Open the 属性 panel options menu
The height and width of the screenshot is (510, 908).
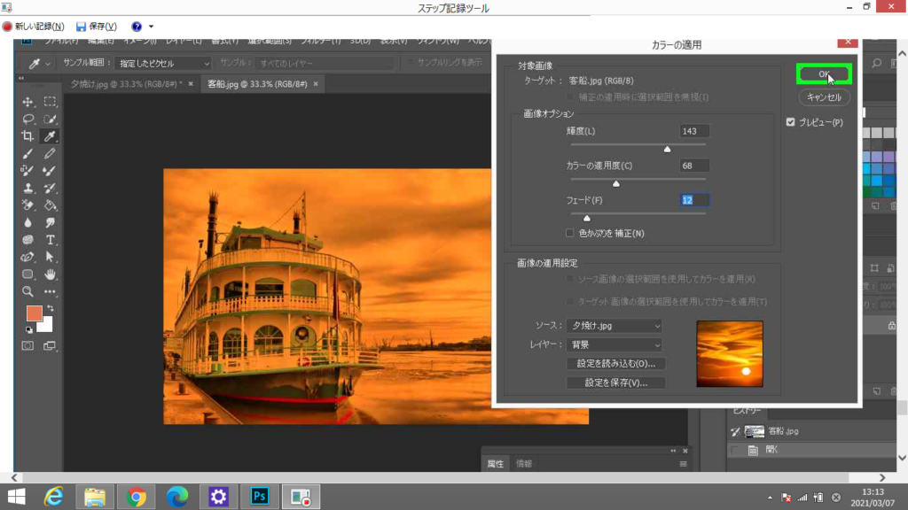pyautogui.click(x=684, y=464)
